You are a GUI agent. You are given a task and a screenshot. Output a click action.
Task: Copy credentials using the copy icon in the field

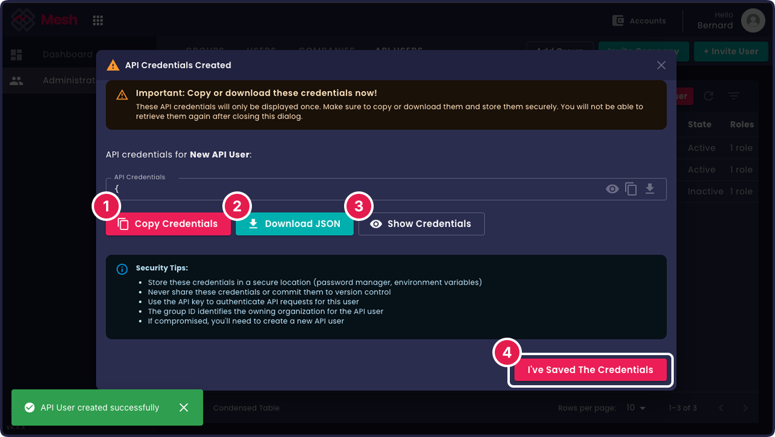(x=631, y=188)
